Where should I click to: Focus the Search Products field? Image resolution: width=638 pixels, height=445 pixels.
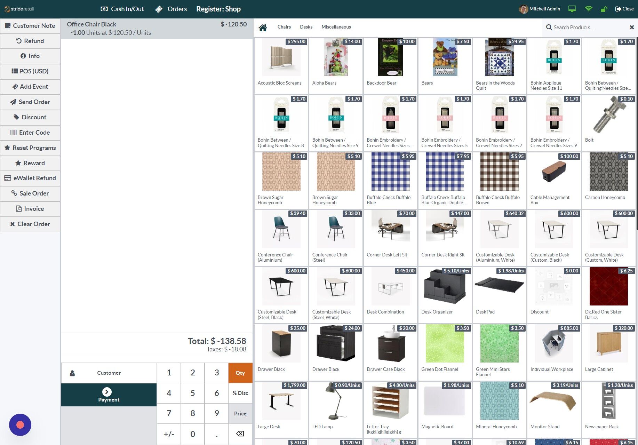pos(590,27)
